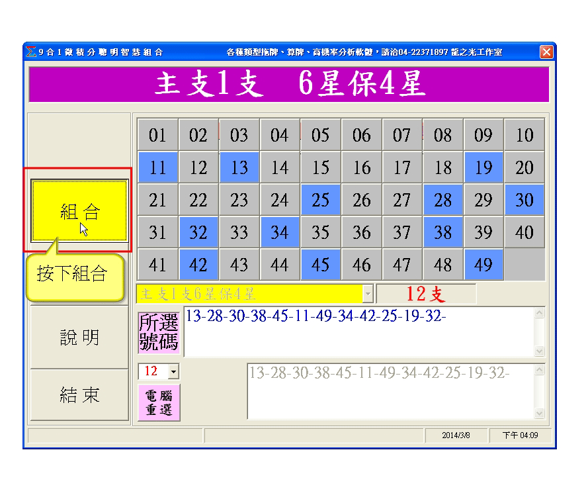Click the yellow 組合 button
The width and height of the screenshot is (586, 497).
pyautogui.click(x=79, y=211)
